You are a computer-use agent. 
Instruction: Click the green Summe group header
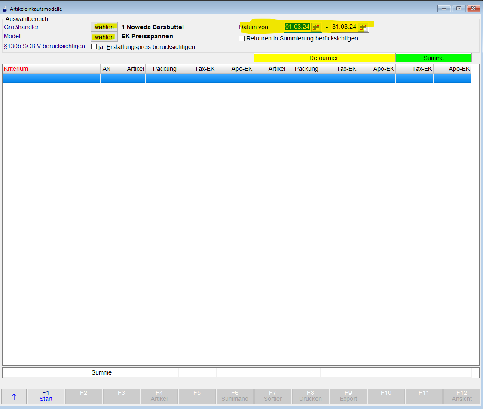pyautogui.click(x=434, y=58)
